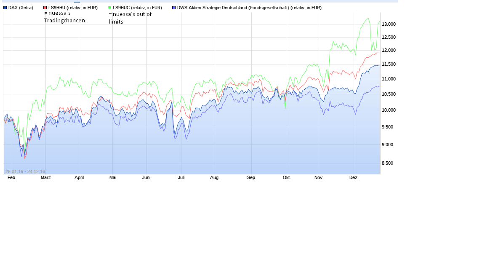Click the dark blue DAX legend color square
This screenshot has height=273, width=485.
(x=5, y=7)
